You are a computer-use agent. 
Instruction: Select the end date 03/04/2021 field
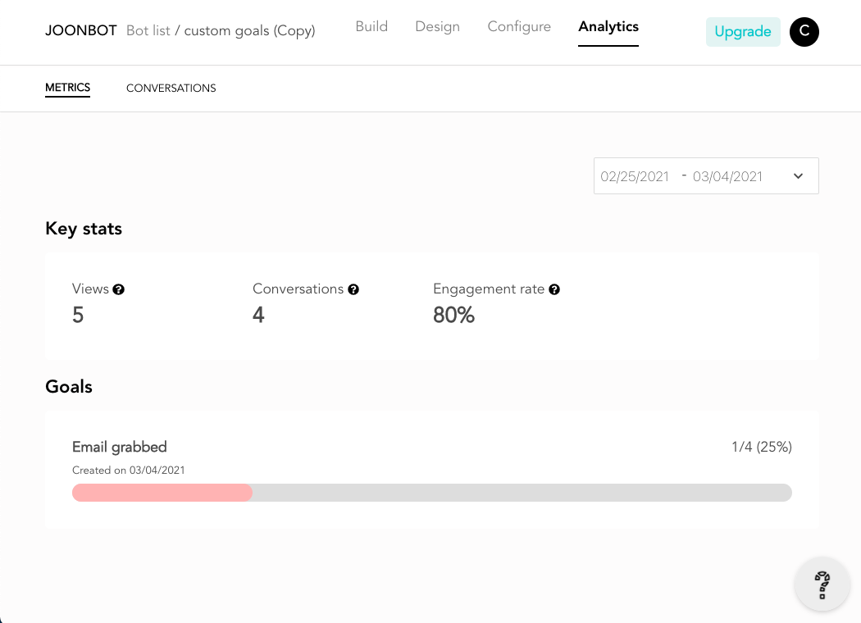pos(727,176)
